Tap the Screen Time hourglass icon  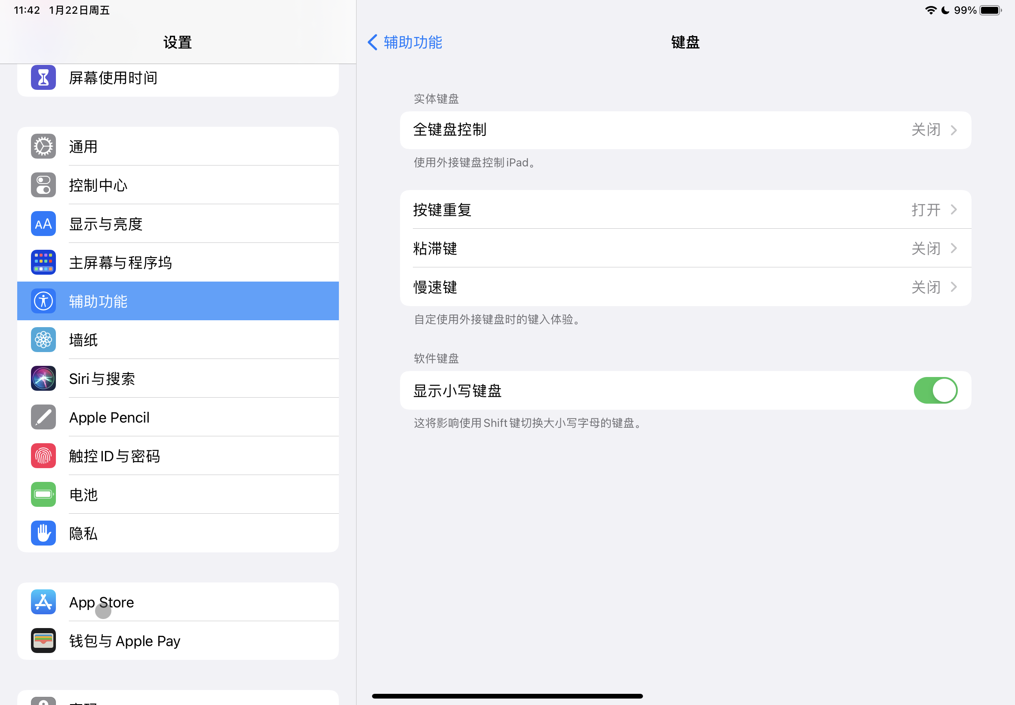click(43, 78)
